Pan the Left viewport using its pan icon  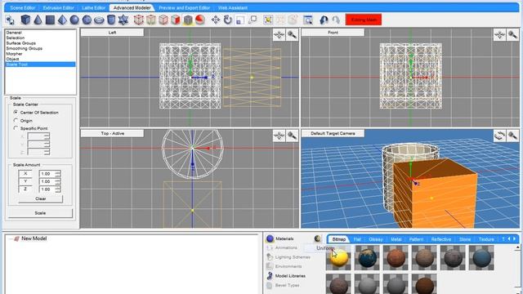click(279, 34)
